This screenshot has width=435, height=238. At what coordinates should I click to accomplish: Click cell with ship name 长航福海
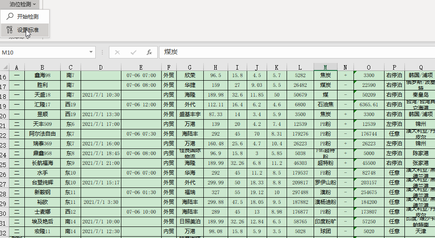coord(43,163)
